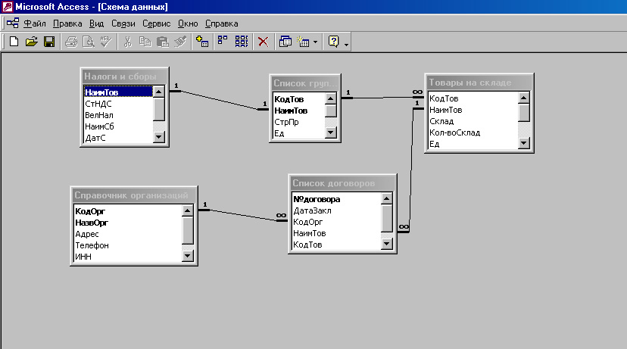The image size is (627, 349).
Task: Open the Связи menu
Action: pyautogui.click(x=123, y=23)
